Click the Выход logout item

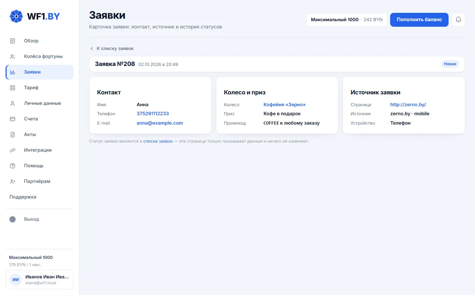pyautogui.click(x=40, y=219)
